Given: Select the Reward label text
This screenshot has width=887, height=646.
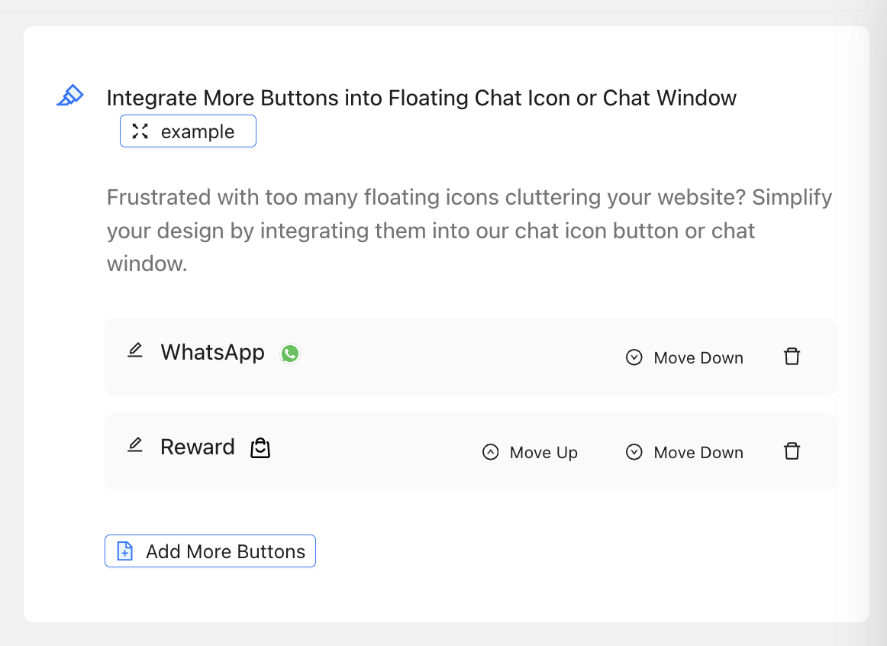Looking at the screenshot, I should click(197, 447).
